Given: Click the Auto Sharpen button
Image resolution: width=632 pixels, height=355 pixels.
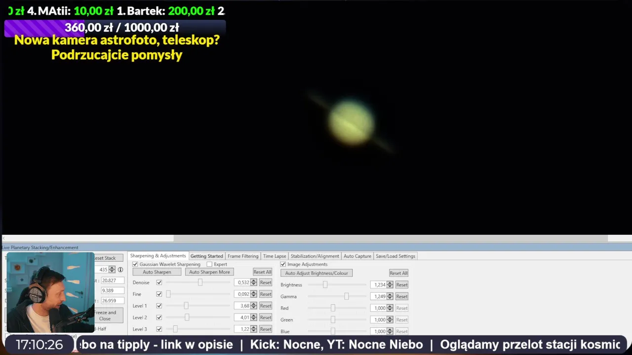Looking at the screenshot, I should point(157,272).
